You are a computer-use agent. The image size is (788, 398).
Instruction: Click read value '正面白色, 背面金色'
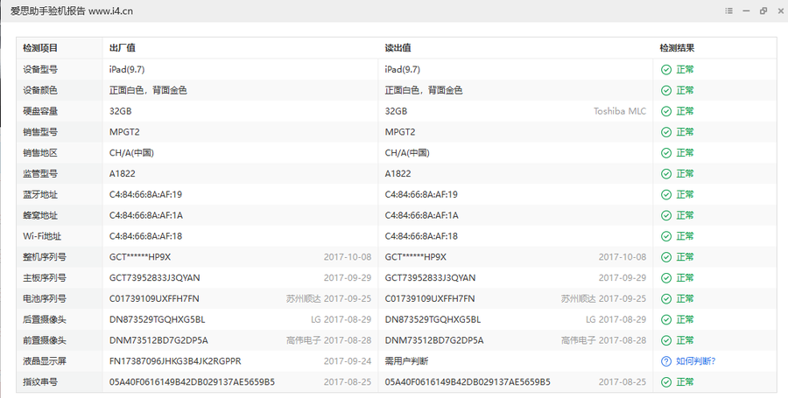(424, 90)
